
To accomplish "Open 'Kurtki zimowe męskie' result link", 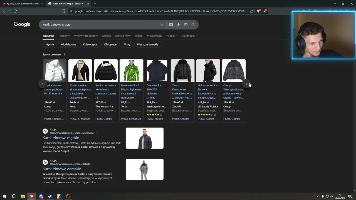I will pyautogui.click(x=61, y=138).
